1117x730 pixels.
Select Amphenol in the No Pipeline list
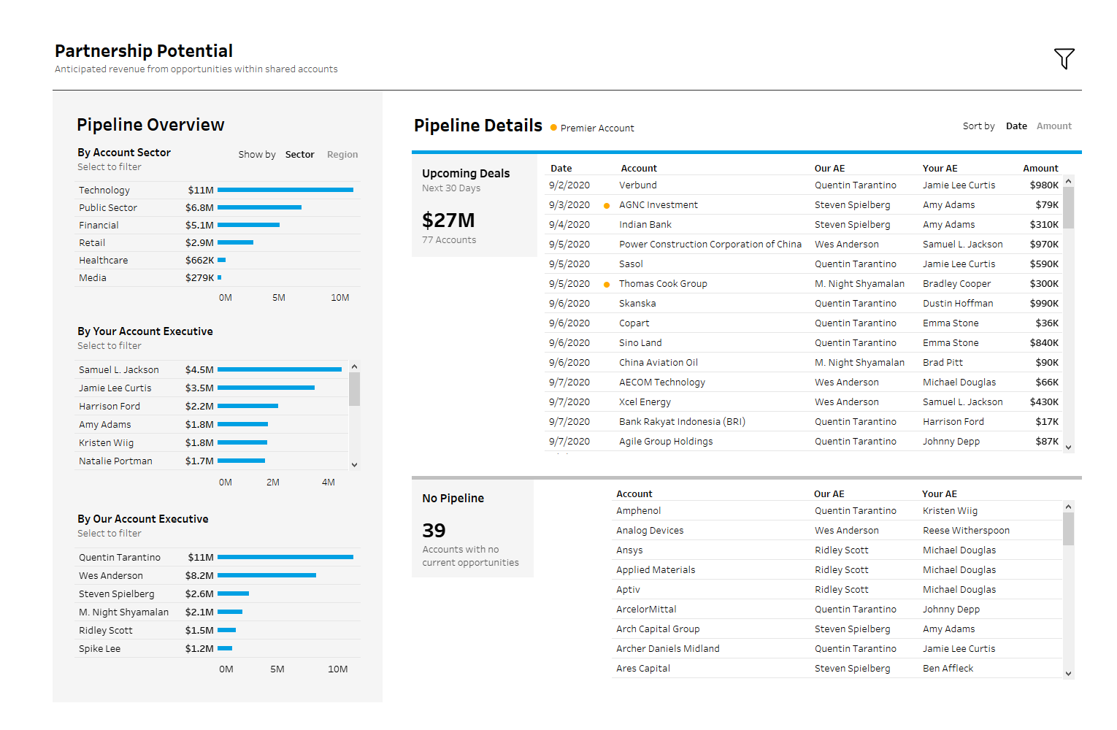pyautogui.click(x=638, y=510)
